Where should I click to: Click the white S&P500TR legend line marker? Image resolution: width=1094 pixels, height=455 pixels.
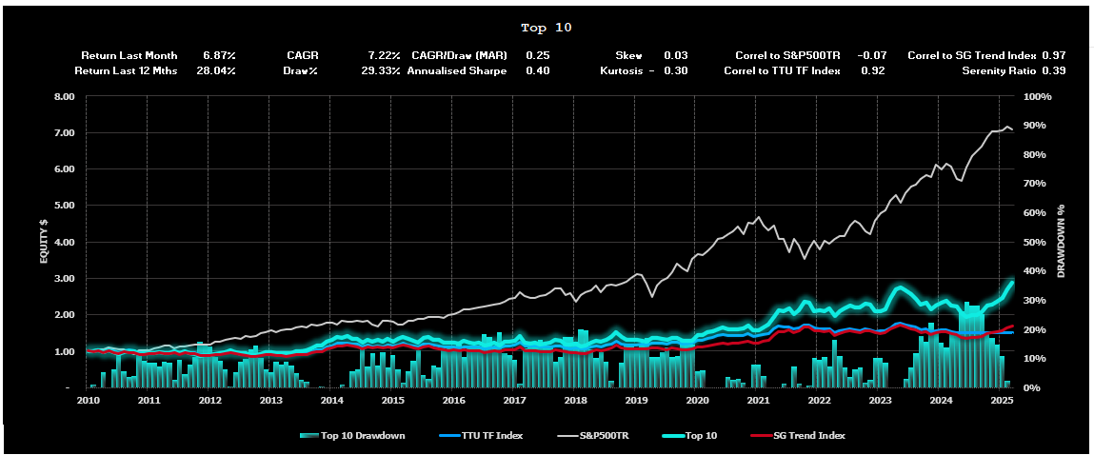(567, 436)
